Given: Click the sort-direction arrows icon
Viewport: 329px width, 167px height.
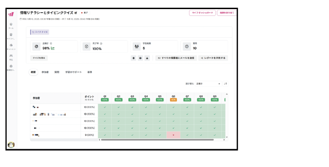Looking at the screenshot, I should point(225,83).
